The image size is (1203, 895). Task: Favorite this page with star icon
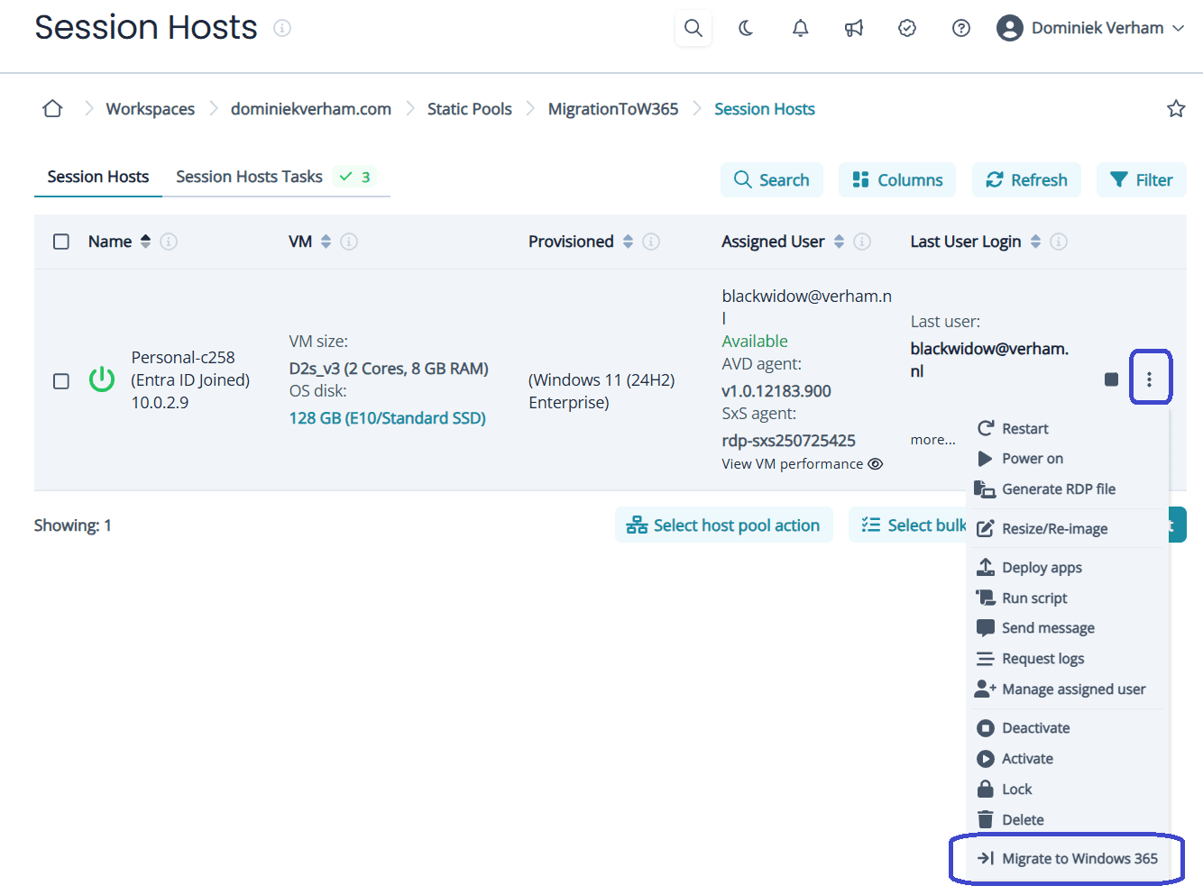1176,109
